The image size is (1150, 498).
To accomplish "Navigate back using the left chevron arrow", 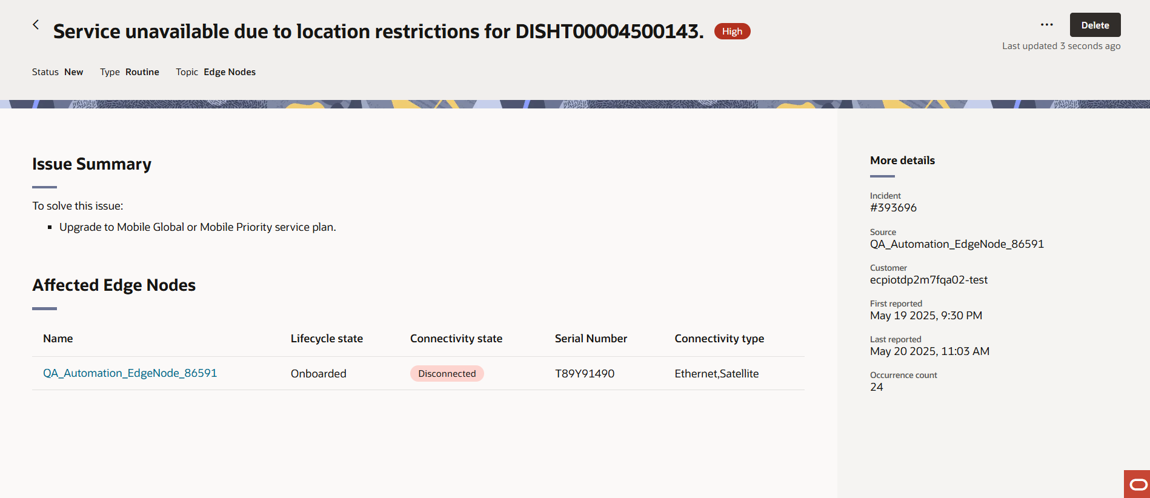I will click(x=36, y=25).
